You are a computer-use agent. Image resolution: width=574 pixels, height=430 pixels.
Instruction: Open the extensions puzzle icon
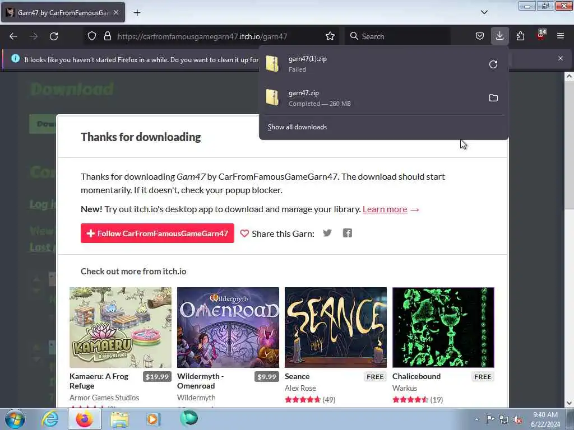[x=520, y=36]
